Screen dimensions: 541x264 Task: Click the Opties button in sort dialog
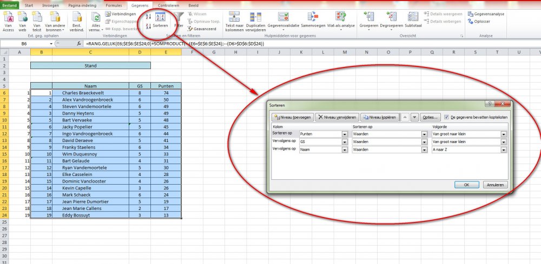431,117
